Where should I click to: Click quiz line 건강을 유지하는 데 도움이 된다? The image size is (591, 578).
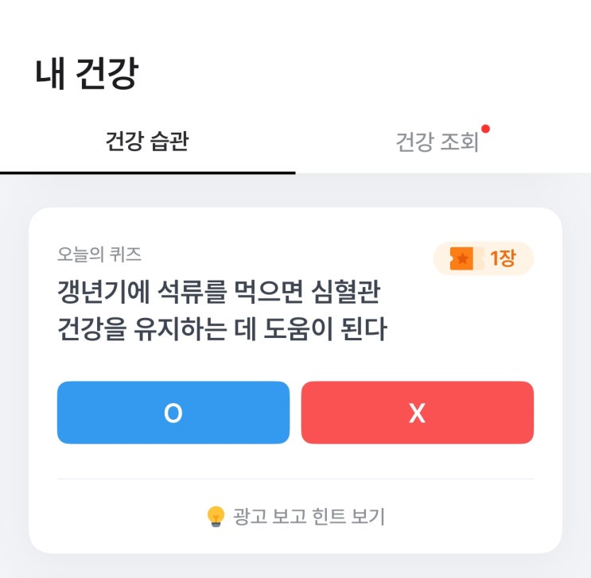point(222,328)
